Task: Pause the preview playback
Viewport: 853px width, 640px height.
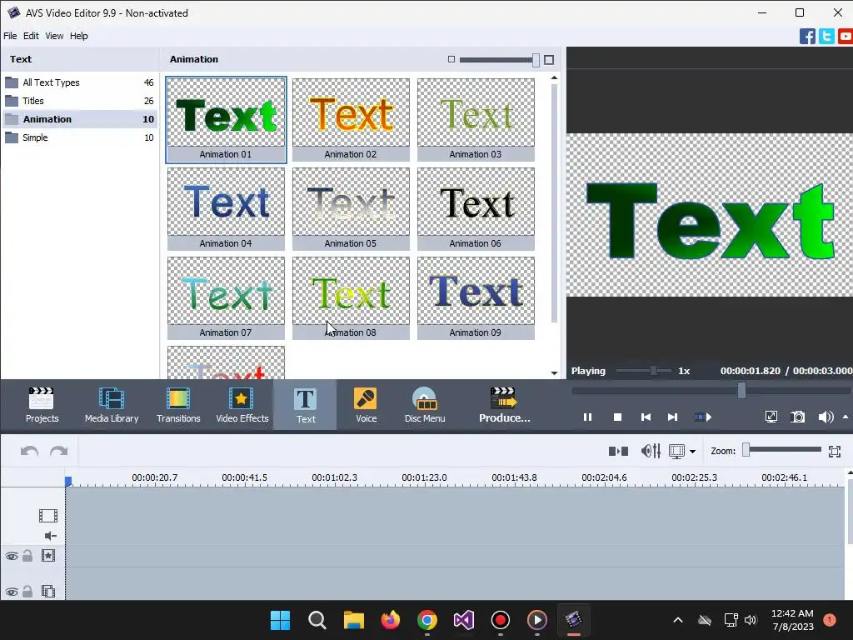Action: (587, 417)
